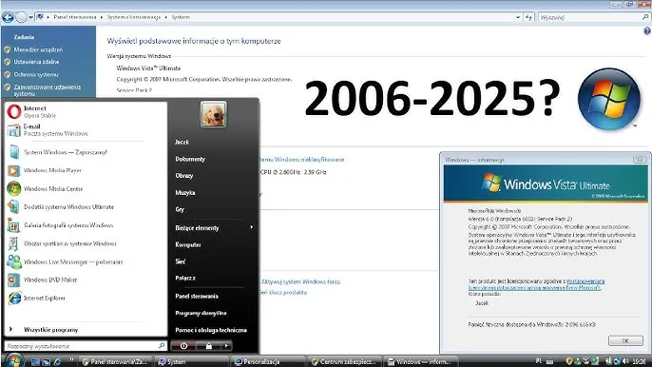652x367 pixels.
Task: Click the Forward navigation arrow
Action: click(x=21, y=17)
